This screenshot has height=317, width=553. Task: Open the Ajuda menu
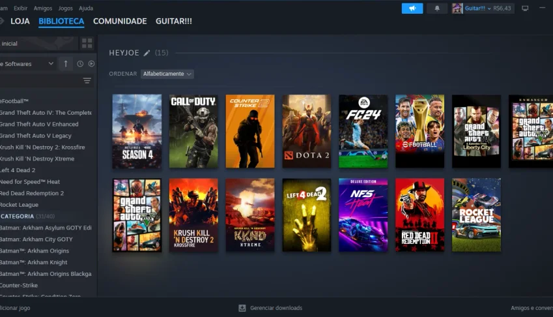[86, 8]
